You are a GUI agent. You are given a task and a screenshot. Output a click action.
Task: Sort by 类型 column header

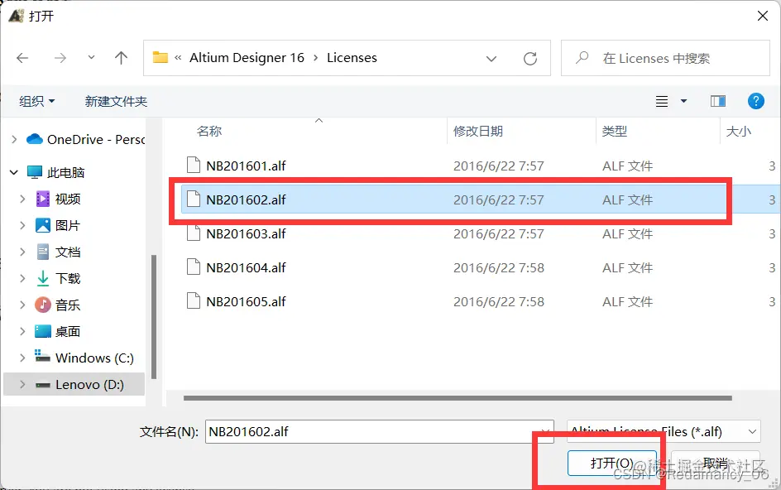coord(615,131)
